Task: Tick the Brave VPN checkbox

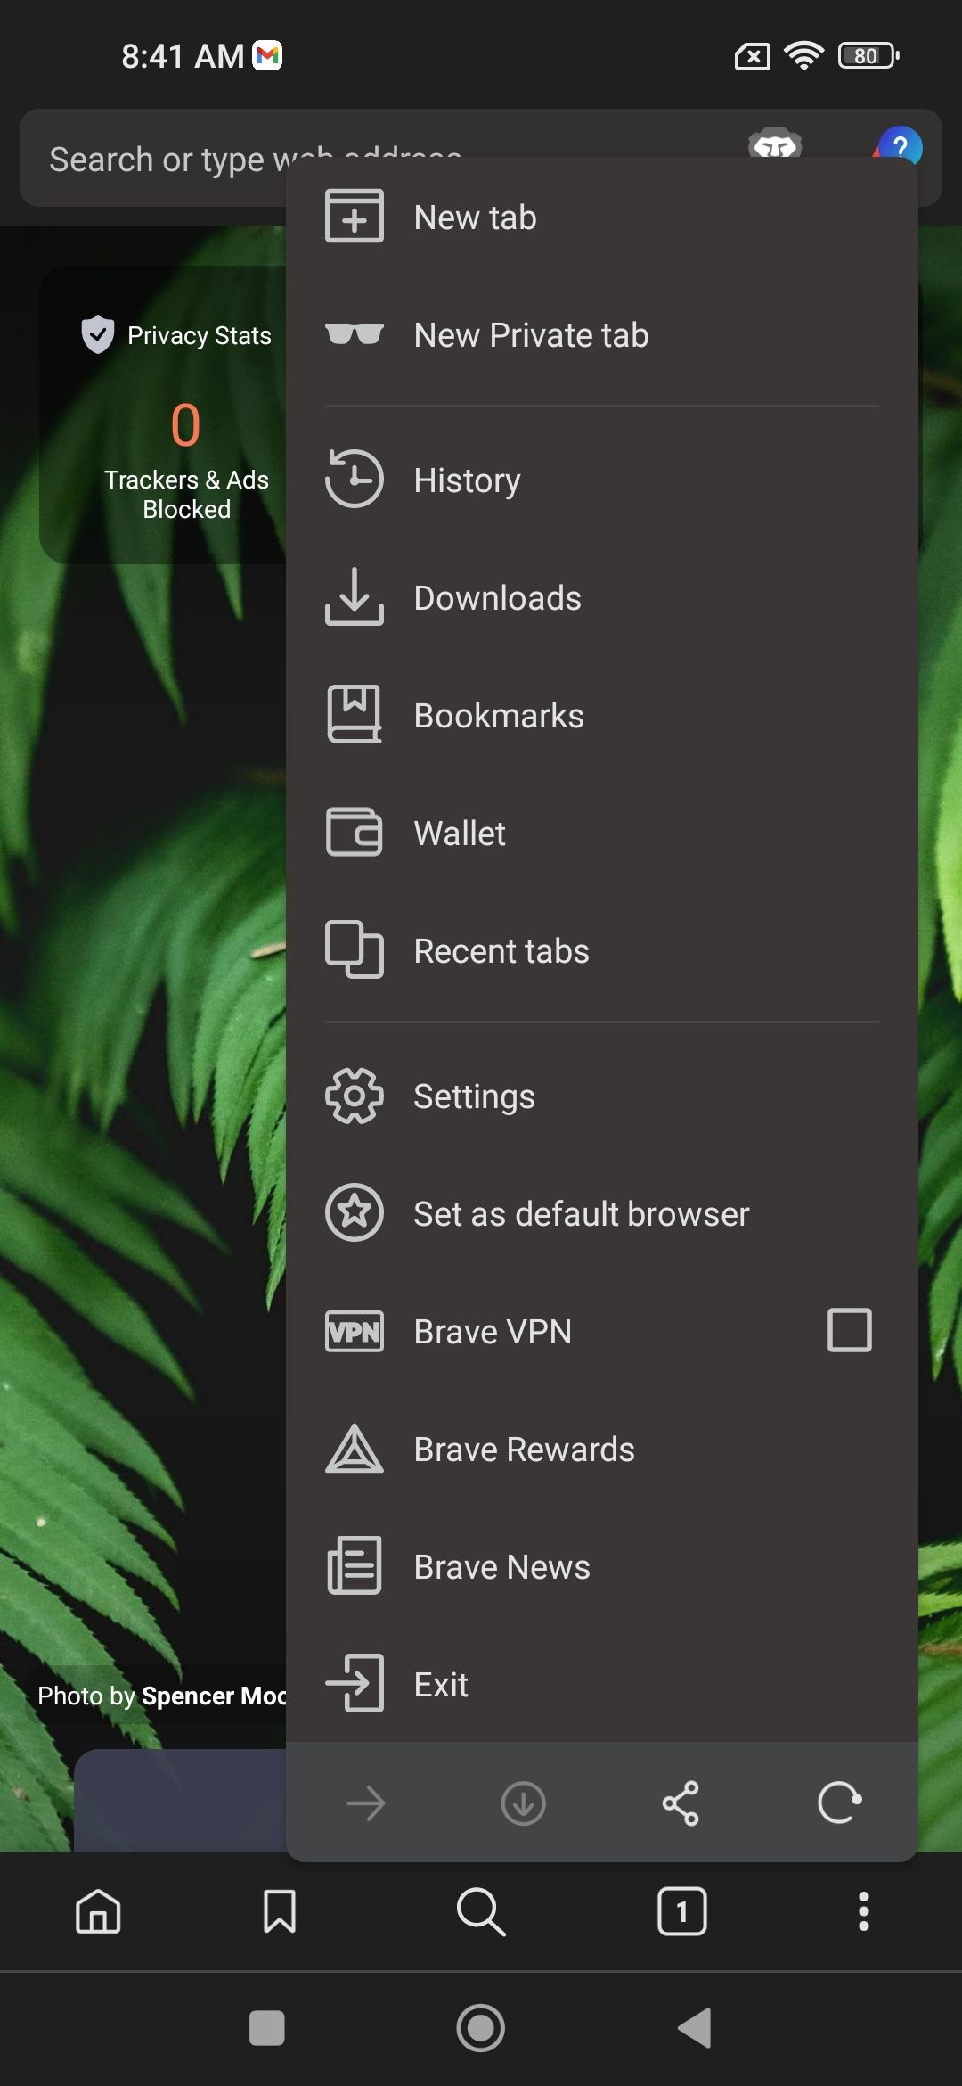Action: click(x=849, y=1330)
